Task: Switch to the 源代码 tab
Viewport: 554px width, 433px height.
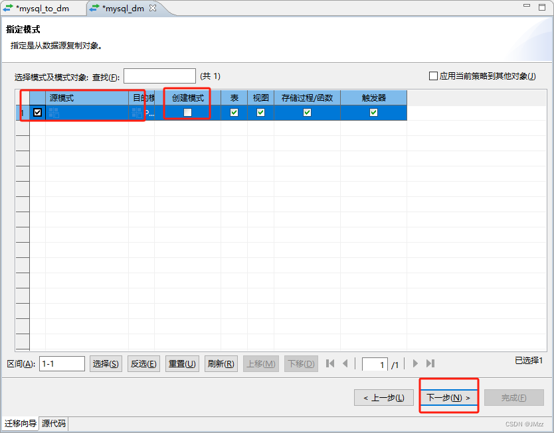Action: click(x=52, y=423)
